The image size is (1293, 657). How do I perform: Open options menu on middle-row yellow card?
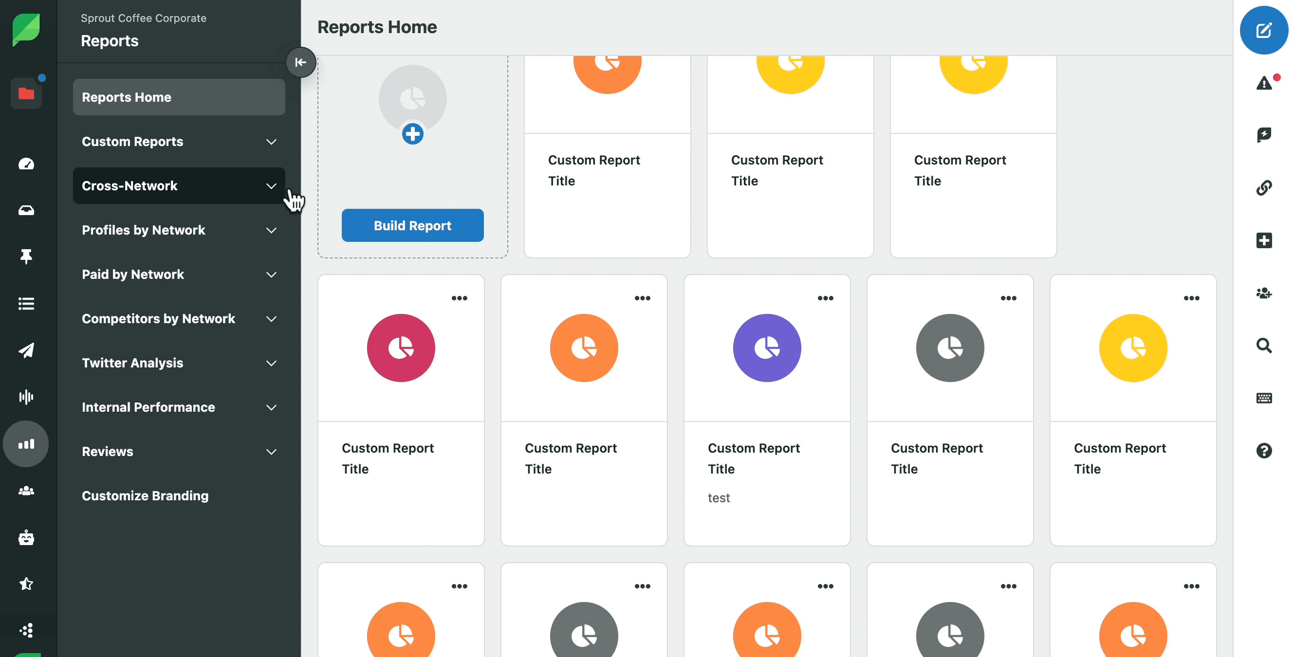[x=1192, y=298]
